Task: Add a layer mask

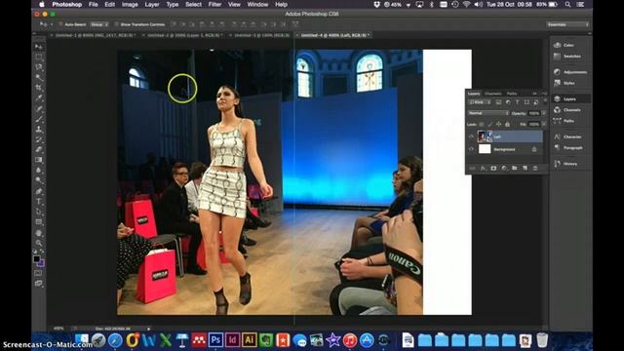Action: [493, 169]
